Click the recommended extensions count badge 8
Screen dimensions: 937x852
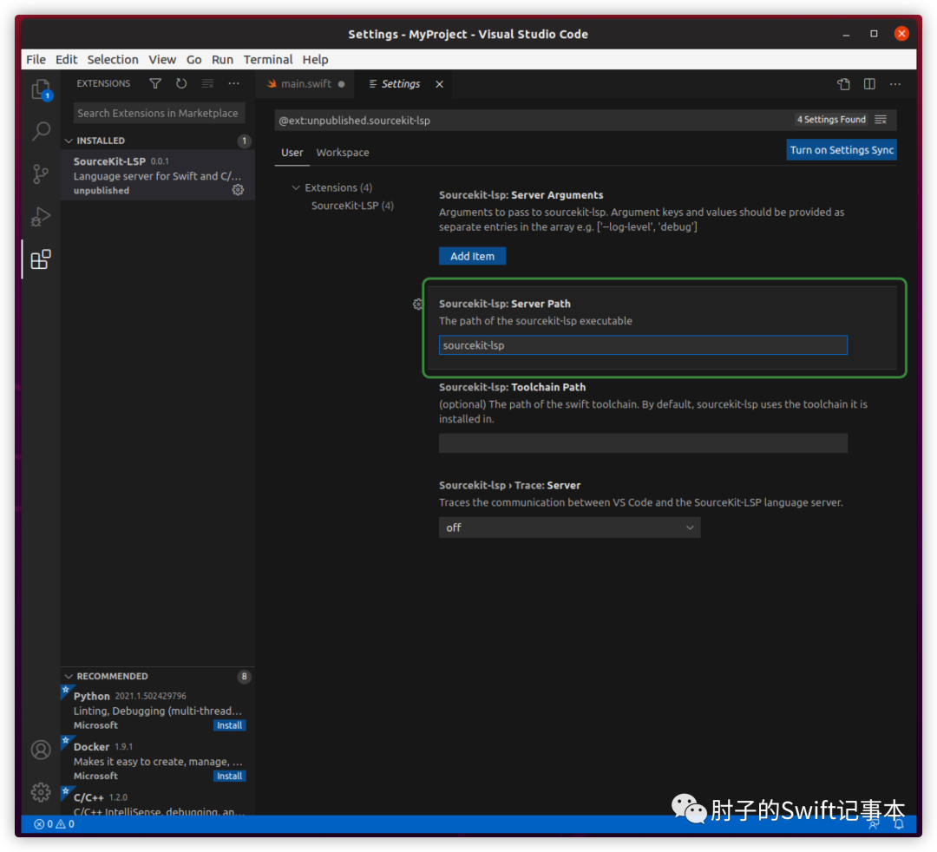(244, 677)
